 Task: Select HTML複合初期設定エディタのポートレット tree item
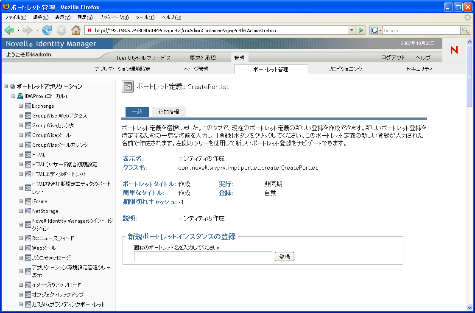pyautogui.click(x=72, y=187)
